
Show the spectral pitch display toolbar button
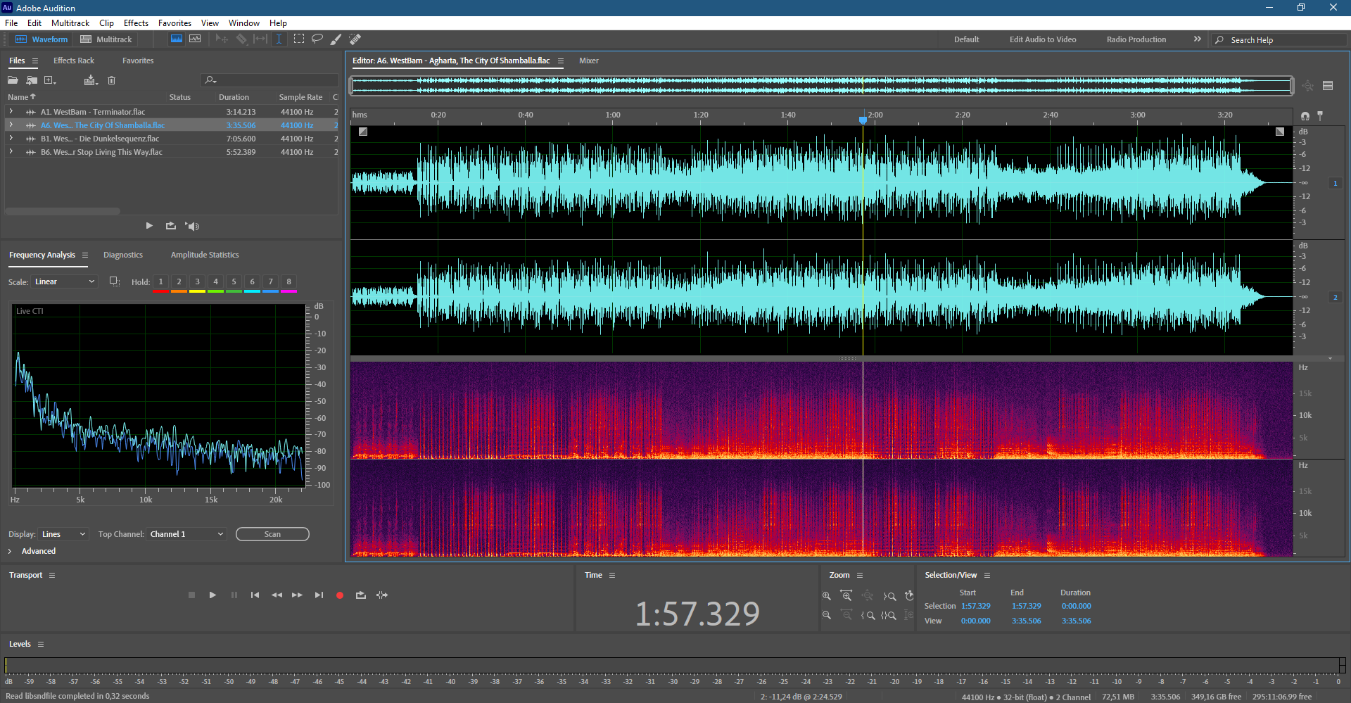[195, 39]
